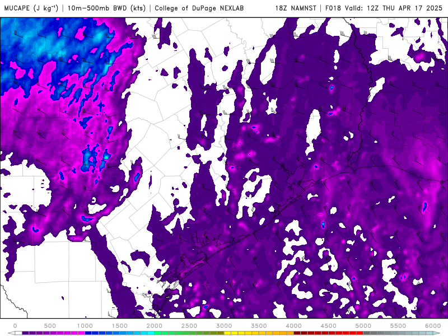Click the 500 label on the color scale

coord(50,326)
